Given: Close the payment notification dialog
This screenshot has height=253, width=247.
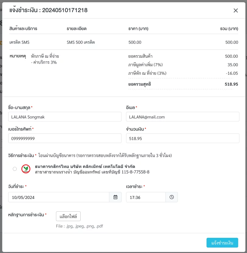Looking at the screenshot, I should 236,11.
